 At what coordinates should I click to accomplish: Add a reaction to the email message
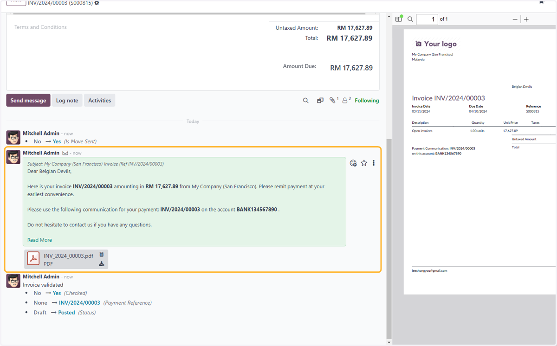(x=353, y=163)
